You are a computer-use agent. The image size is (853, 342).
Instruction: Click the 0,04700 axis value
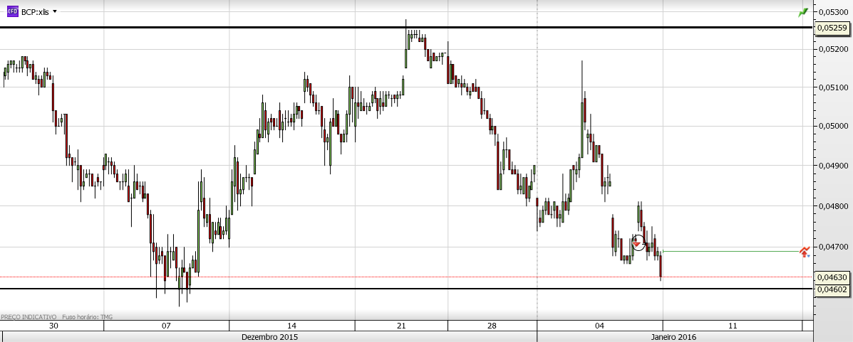coord(833,247)
